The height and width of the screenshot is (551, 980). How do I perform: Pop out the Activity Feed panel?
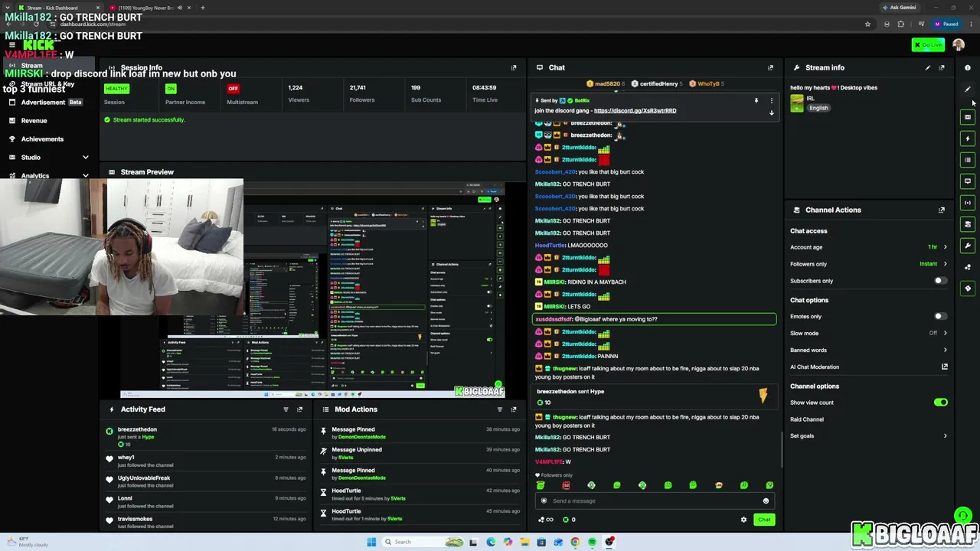[299, 409]
